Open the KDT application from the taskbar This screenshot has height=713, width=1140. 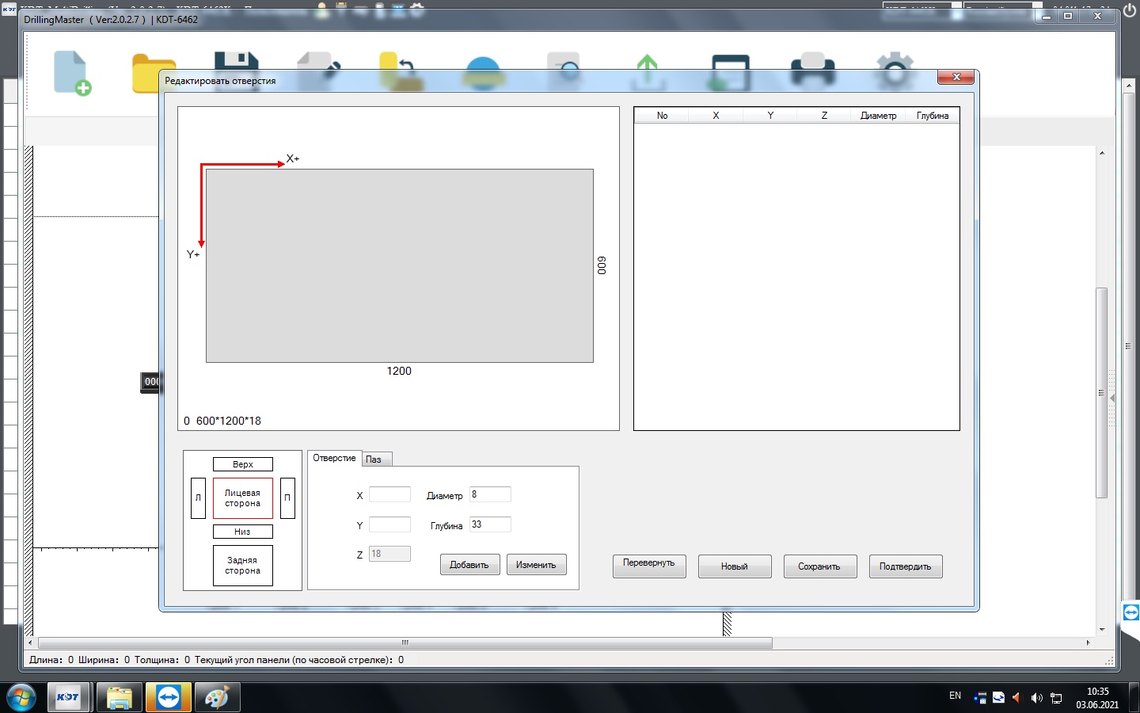click(x=69, y=698)
